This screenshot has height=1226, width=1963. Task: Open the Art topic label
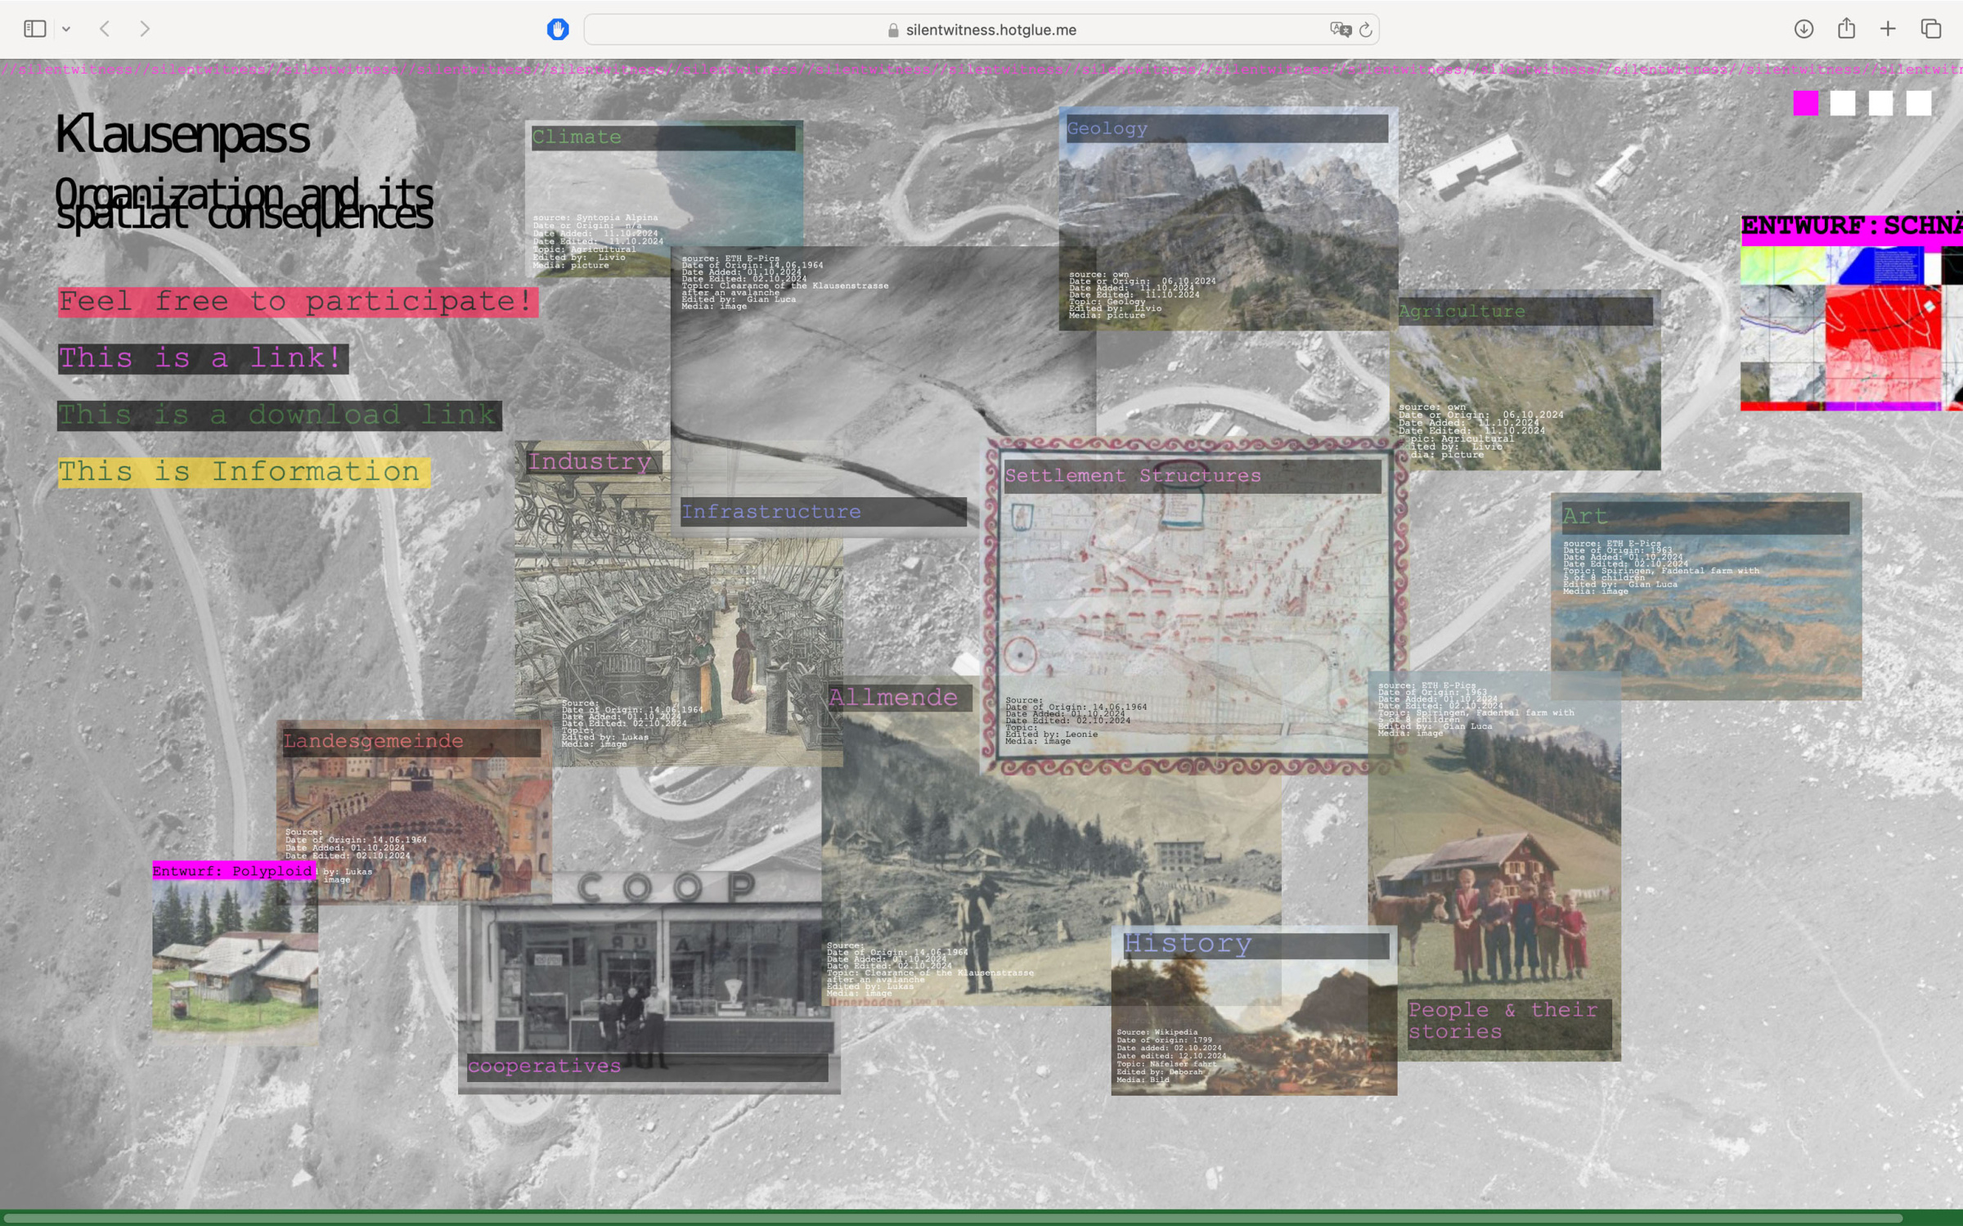1705,517
